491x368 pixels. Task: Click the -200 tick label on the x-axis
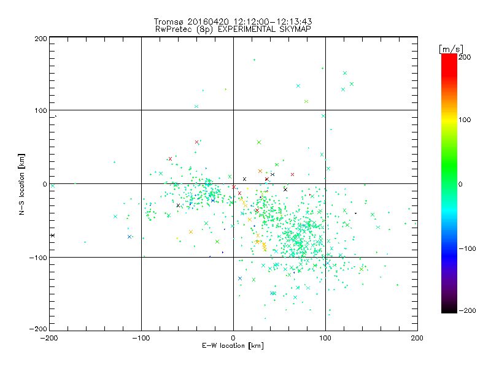coord(49,338)
